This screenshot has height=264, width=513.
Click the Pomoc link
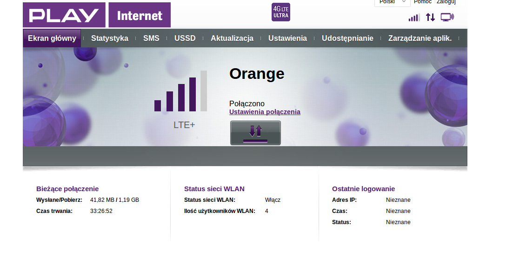423,2
